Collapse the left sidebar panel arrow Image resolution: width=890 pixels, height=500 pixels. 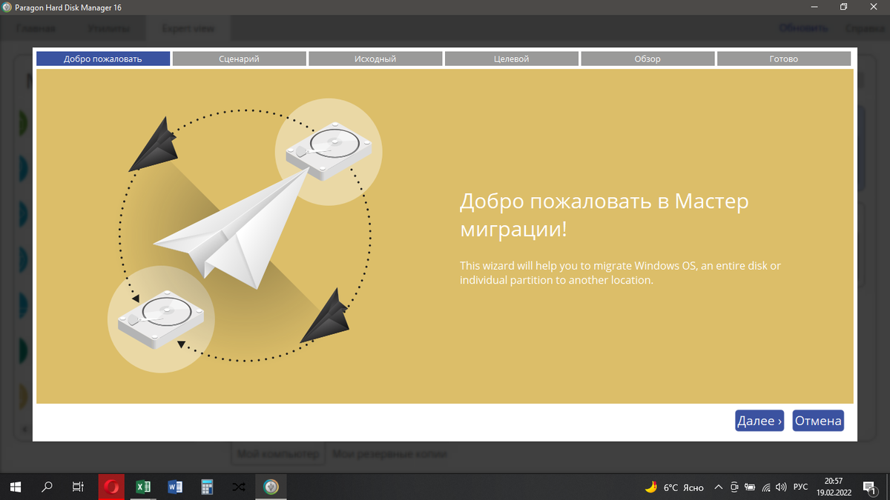click(23, 430)
